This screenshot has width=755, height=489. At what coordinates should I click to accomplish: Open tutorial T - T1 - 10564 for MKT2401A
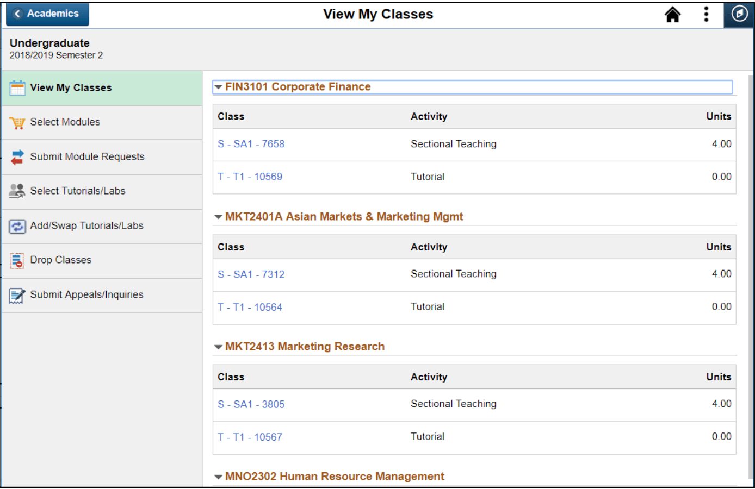tap(250, 306)
